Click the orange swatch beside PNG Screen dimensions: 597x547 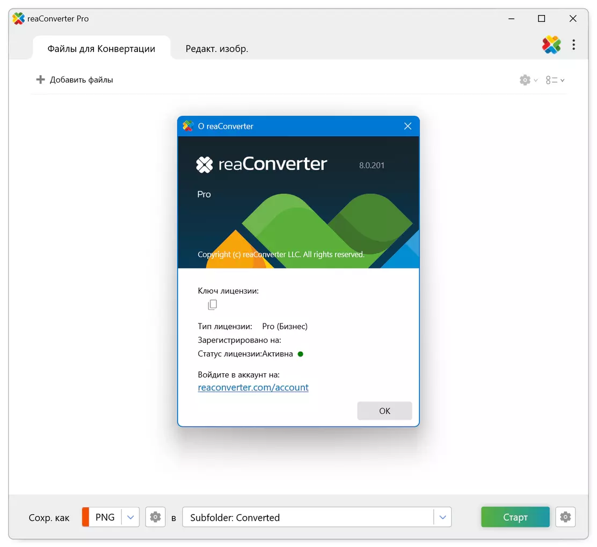85,517
